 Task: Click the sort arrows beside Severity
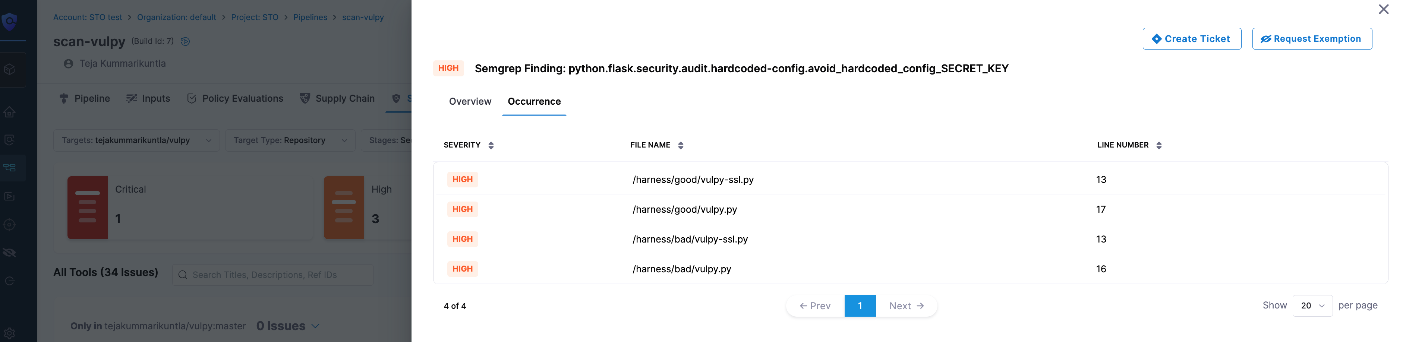[491, 145]
